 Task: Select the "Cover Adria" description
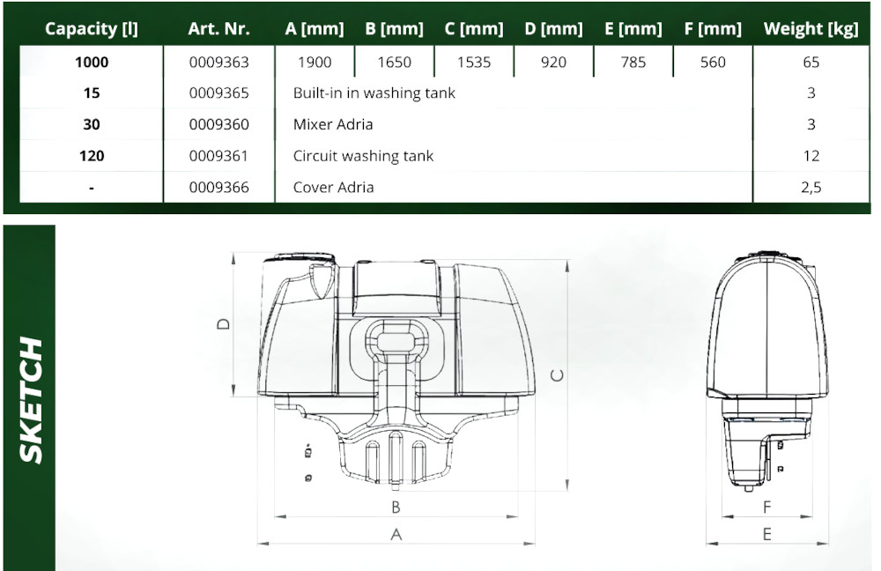(333, 187)
